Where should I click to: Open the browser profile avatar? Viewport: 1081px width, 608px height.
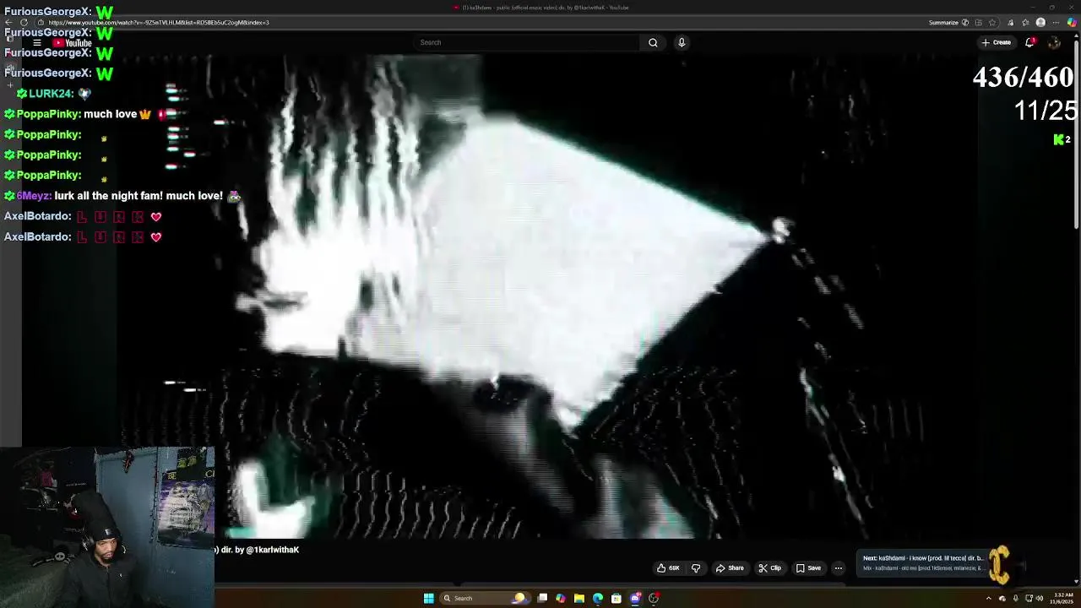(x=1040, y=23)
